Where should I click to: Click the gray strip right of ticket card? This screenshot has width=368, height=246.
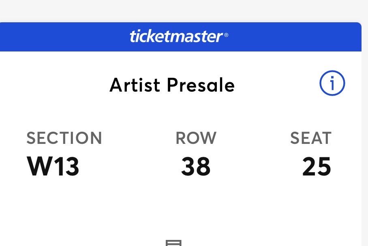click(x=365, y=142)
